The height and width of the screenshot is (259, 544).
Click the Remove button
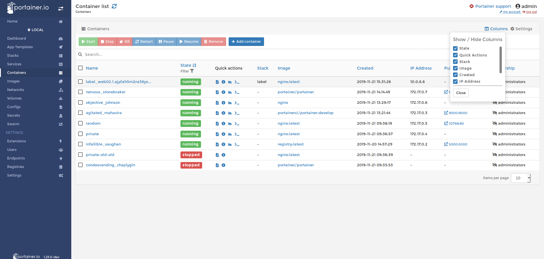point(214,42)
